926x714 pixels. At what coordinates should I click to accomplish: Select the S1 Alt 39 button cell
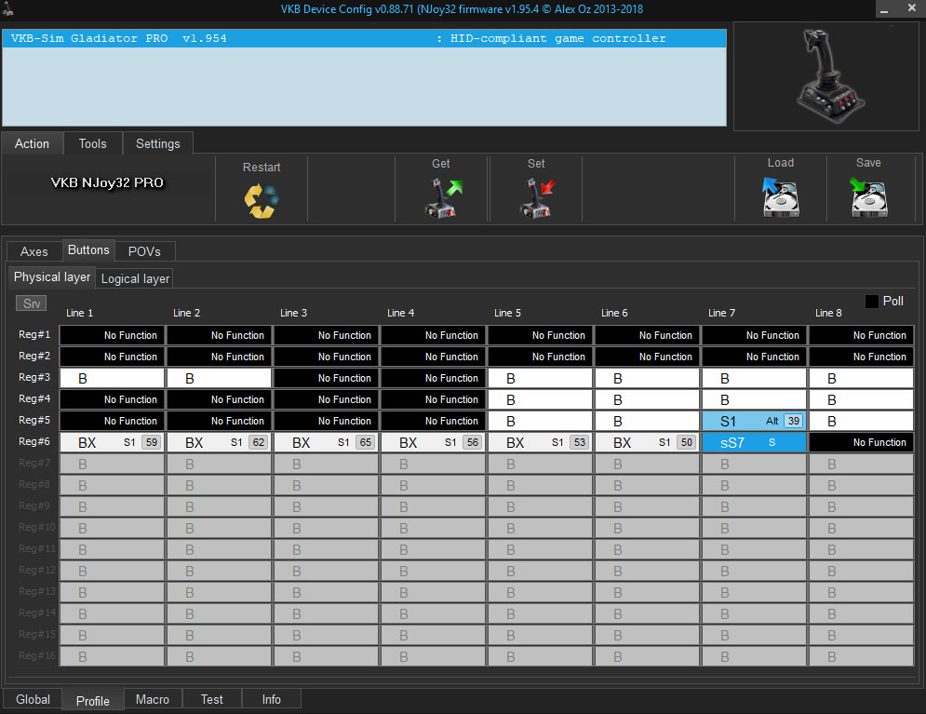[754, 421]
